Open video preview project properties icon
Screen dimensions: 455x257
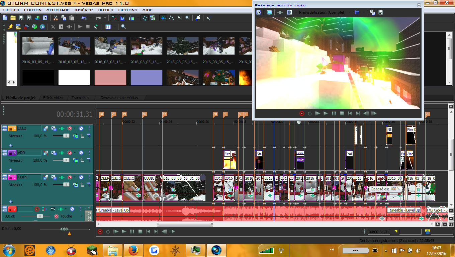click(x=259, y=12)
